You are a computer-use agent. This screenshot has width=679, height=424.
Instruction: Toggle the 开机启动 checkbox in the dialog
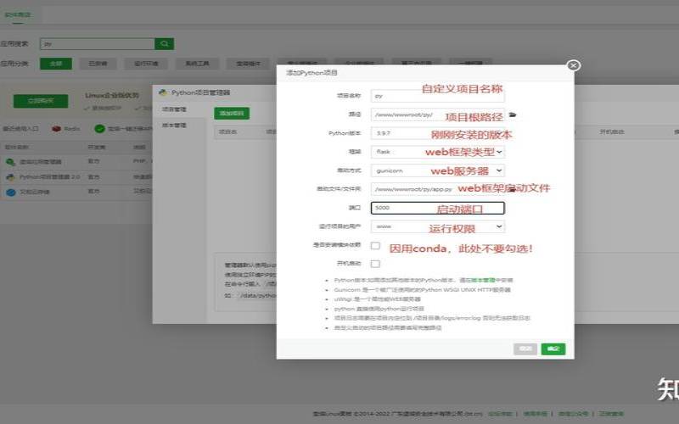pos(375,264)
